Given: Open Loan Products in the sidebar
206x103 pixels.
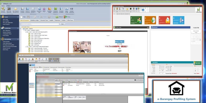Looking at the screenshot, I should click(6, 24).
